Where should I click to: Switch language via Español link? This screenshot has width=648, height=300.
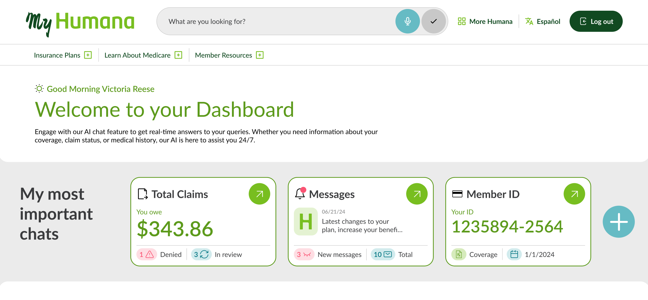click(548, 21)
